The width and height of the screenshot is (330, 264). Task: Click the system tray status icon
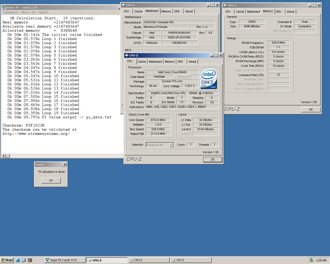click(x=312, y=260)
